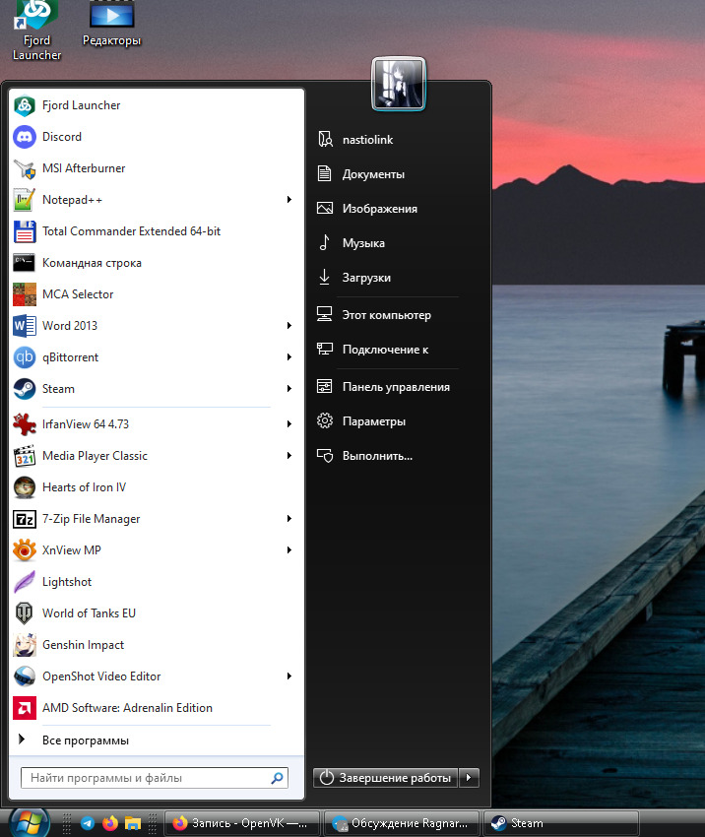Expand the IrfanView submenu arrow

point(288,423)
